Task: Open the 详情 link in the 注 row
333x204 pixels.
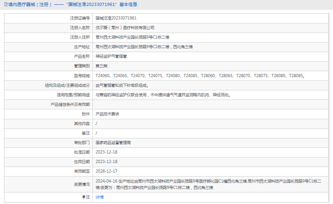Action: point(100,197)
